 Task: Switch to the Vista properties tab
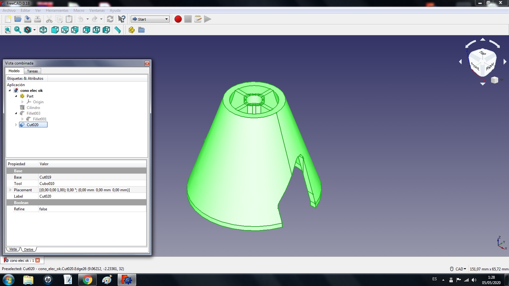(x=13, y=249)
